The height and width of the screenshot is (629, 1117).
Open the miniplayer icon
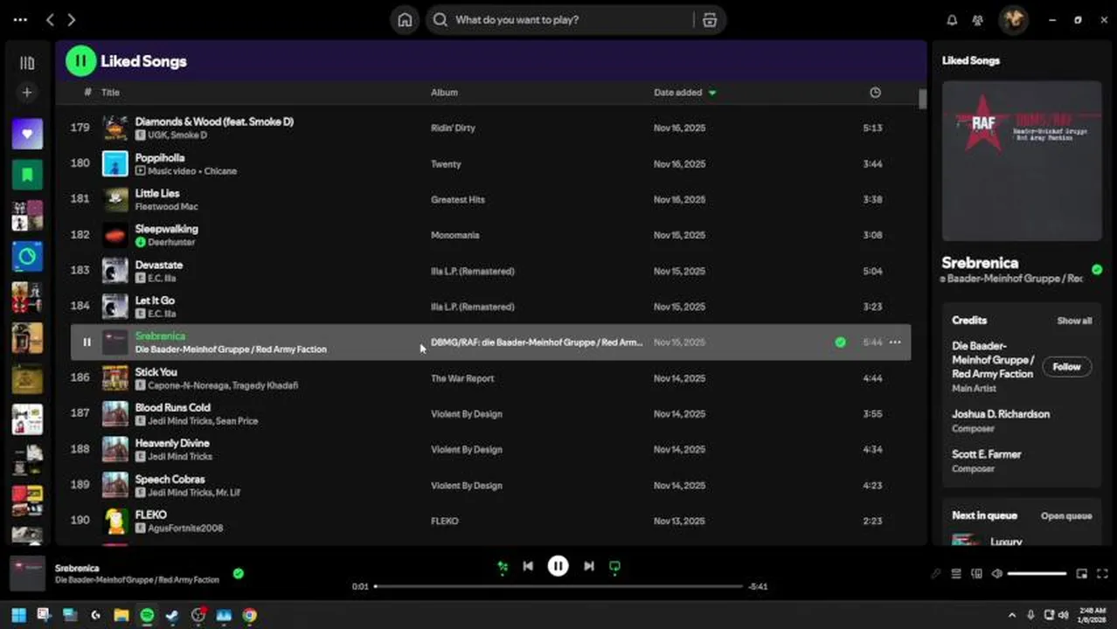tap(1081, 574)
